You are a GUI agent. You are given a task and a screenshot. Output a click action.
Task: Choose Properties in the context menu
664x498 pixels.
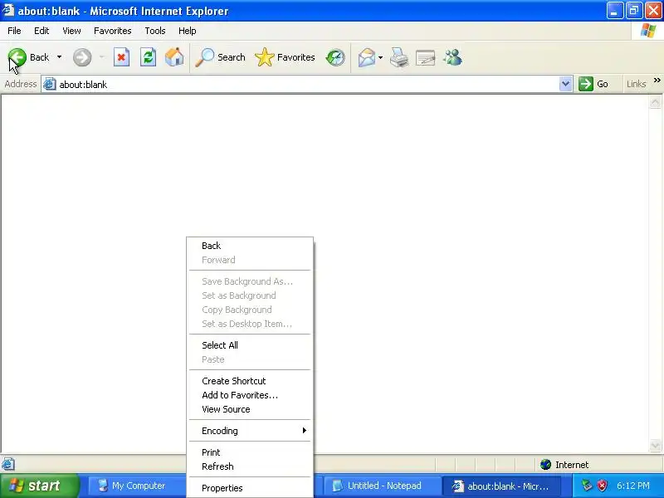(250, 488)
